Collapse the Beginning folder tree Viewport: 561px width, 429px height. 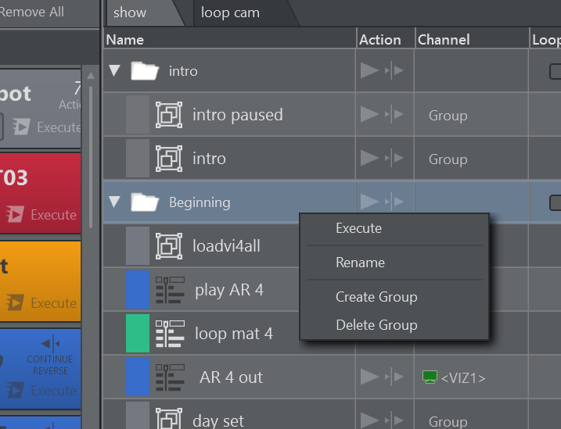tap(115, 202)
